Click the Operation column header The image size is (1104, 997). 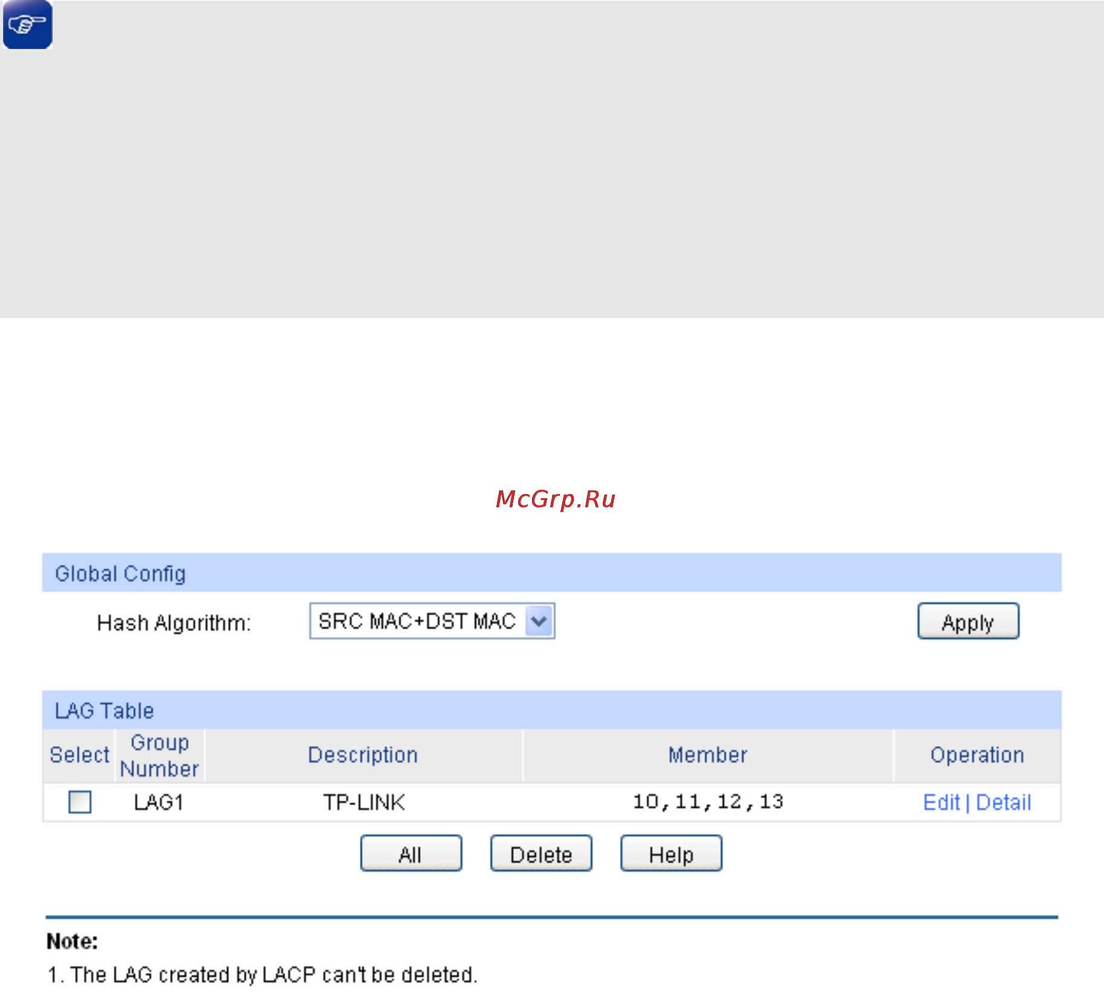coord(977,755)
